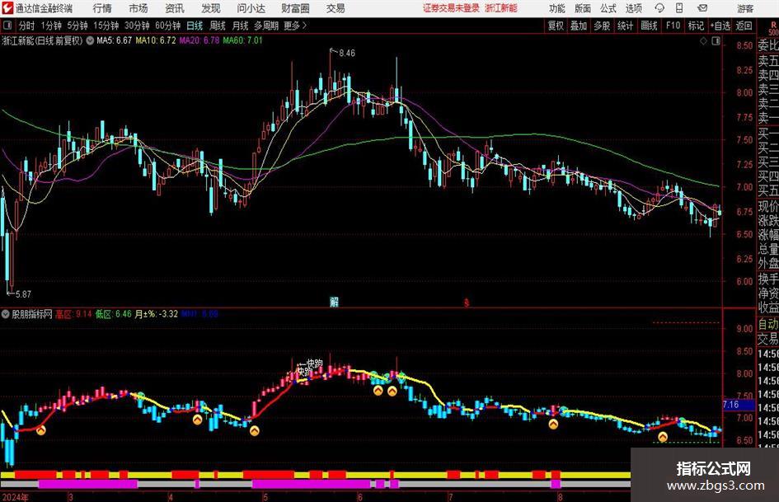Image resolution: width=779 pixels, height=502 pixels.
Task: Switch to 周线 weekly period
Action: coord(218,26)
